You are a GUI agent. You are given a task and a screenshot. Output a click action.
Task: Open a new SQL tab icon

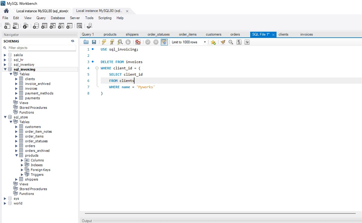coord(7,26)
